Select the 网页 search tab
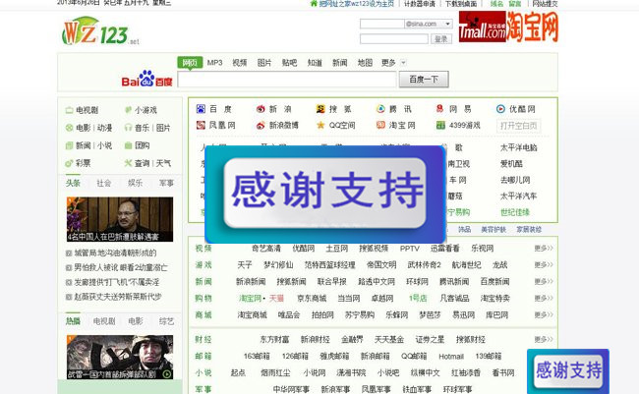This screenshot has width=639, height=394. (x=190, y=62)
